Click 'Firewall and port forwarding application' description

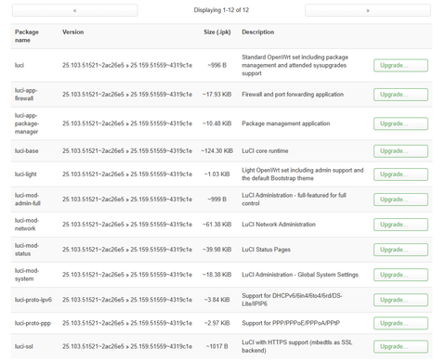click(x=293, y=95)
